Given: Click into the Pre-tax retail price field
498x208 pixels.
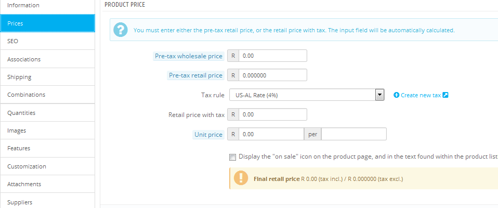Looking at the screenshot, I should tap(272, 75).
